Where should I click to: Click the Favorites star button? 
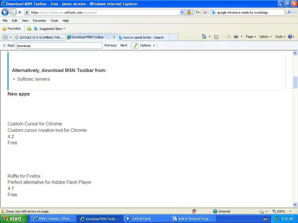[11, 29]
